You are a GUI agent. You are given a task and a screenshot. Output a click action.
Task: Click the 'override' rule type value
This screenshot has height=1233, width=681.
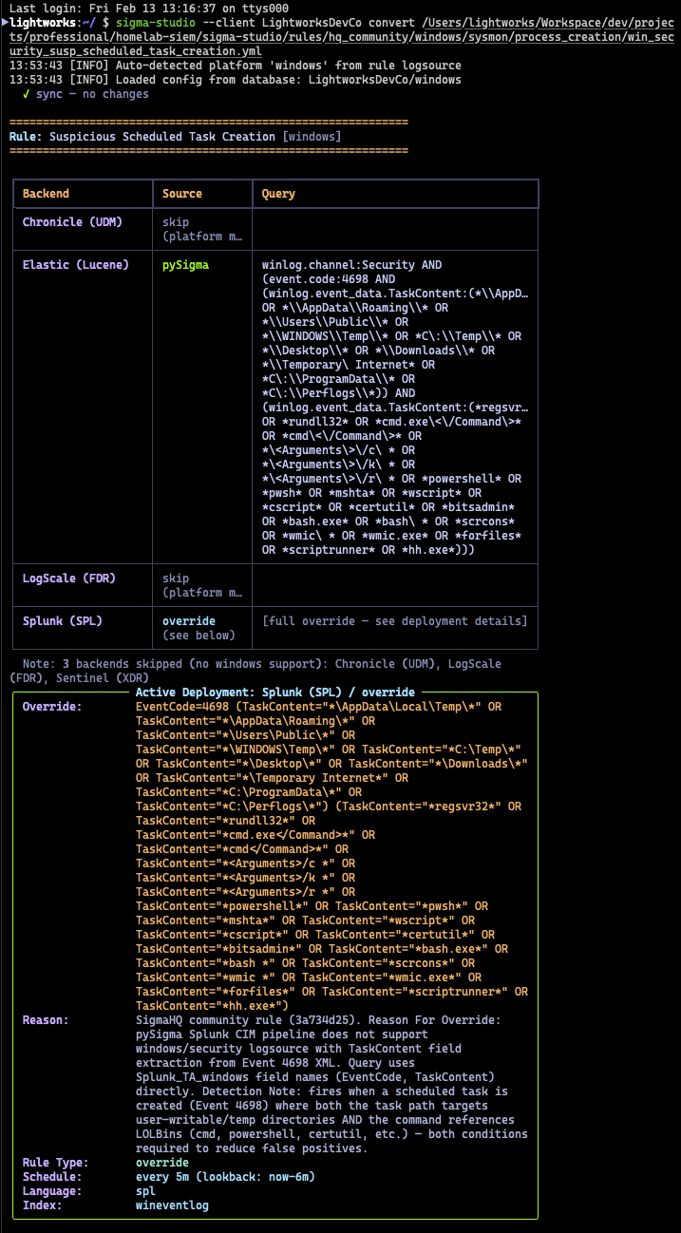click(162, 1163)
